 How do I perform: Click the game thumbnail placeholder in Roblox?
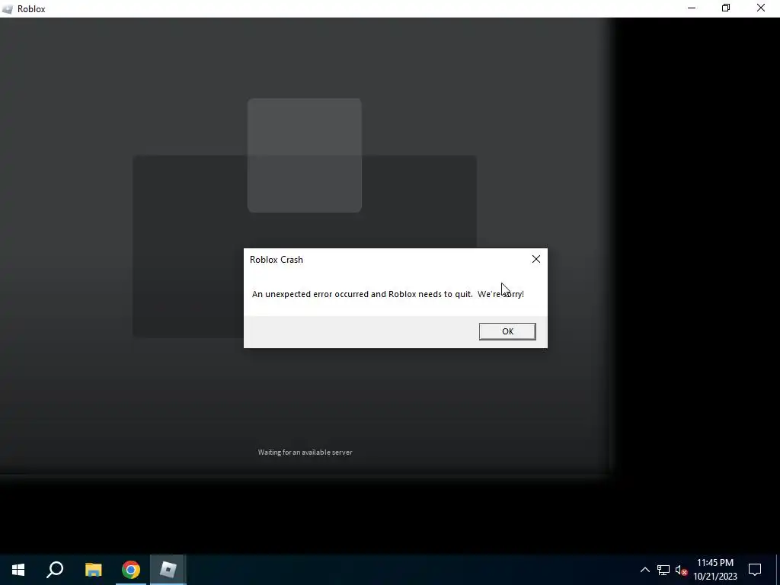[305, 155]
